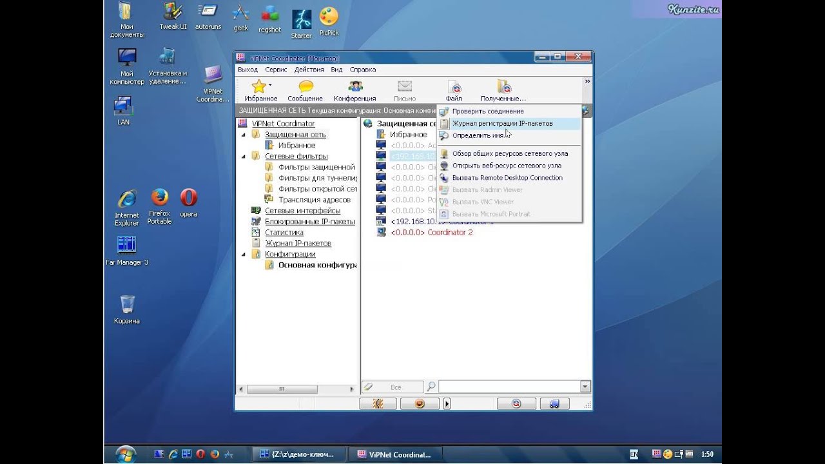Select Обзор общих ресурсов сетевого узла
Viewport: 825px width, 464px height.
(x=509, y=153)
